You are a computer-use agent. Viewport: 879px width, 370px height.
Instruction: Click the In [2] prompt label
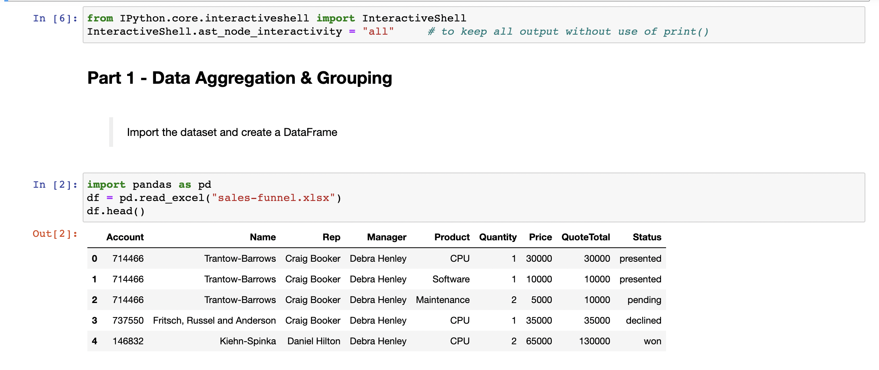55,185
